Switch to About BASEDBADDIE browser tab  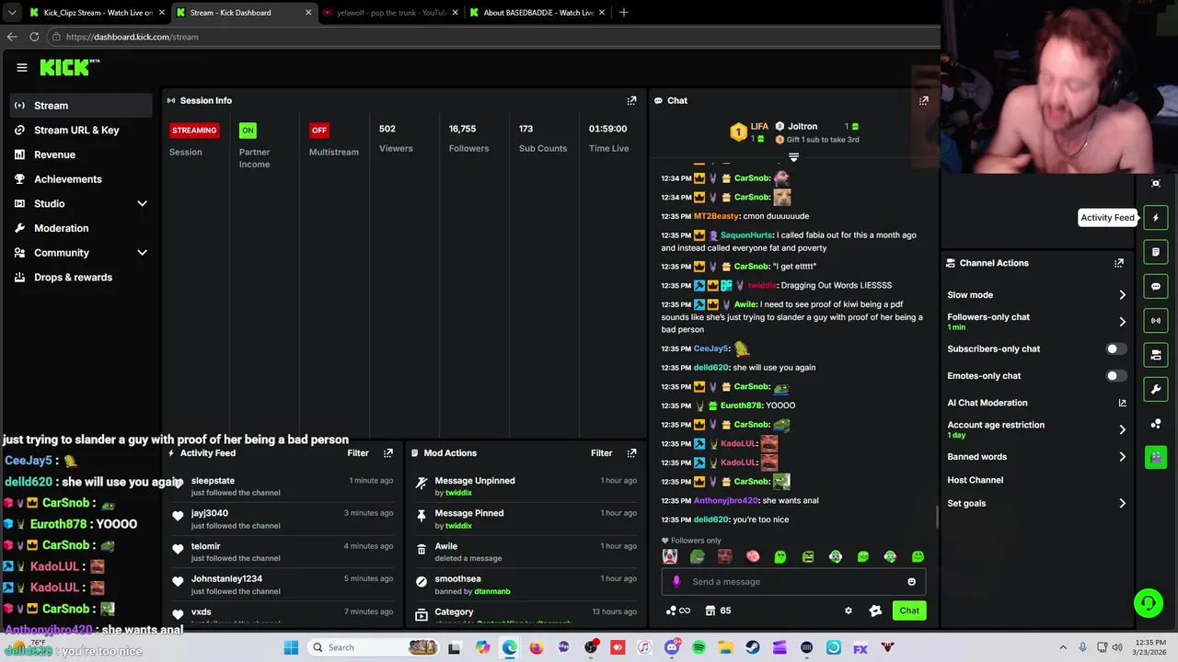pos(537,13)
